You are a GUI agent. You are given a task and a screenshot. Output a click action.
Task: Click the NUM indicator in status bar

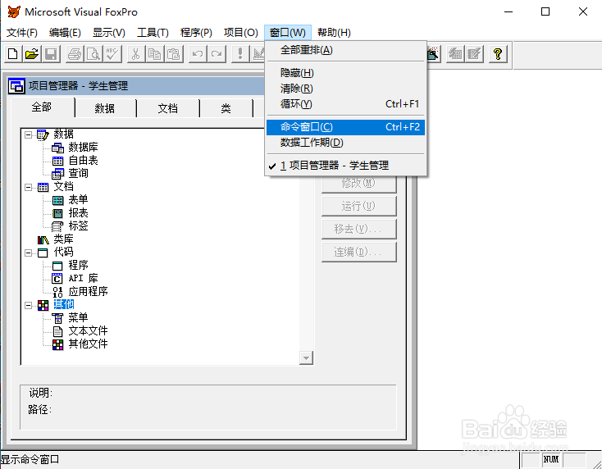[551, 459]
